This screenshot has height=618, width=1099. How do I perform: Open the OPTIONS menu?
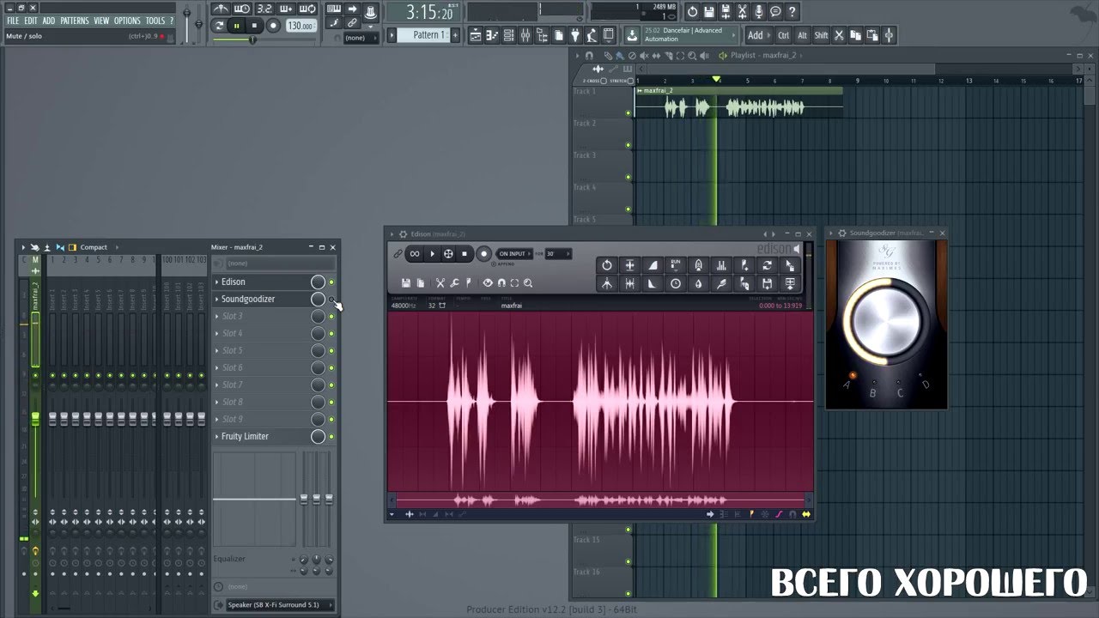(127, 21)
